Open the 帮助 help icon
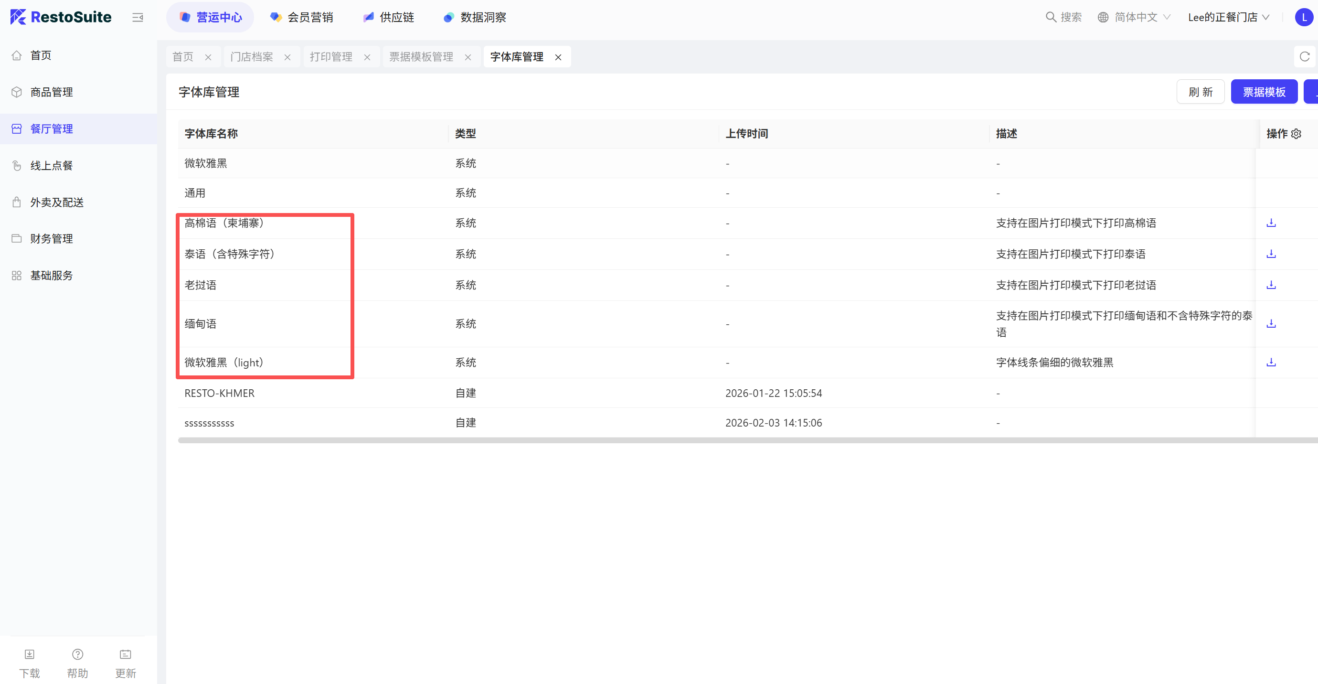Screen dimensions: 1318x684 coord(77,654)
